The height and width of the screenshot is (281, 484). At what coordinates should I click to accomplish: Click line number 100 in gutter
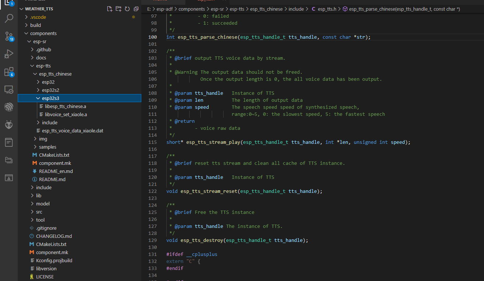tap(152, 37)
